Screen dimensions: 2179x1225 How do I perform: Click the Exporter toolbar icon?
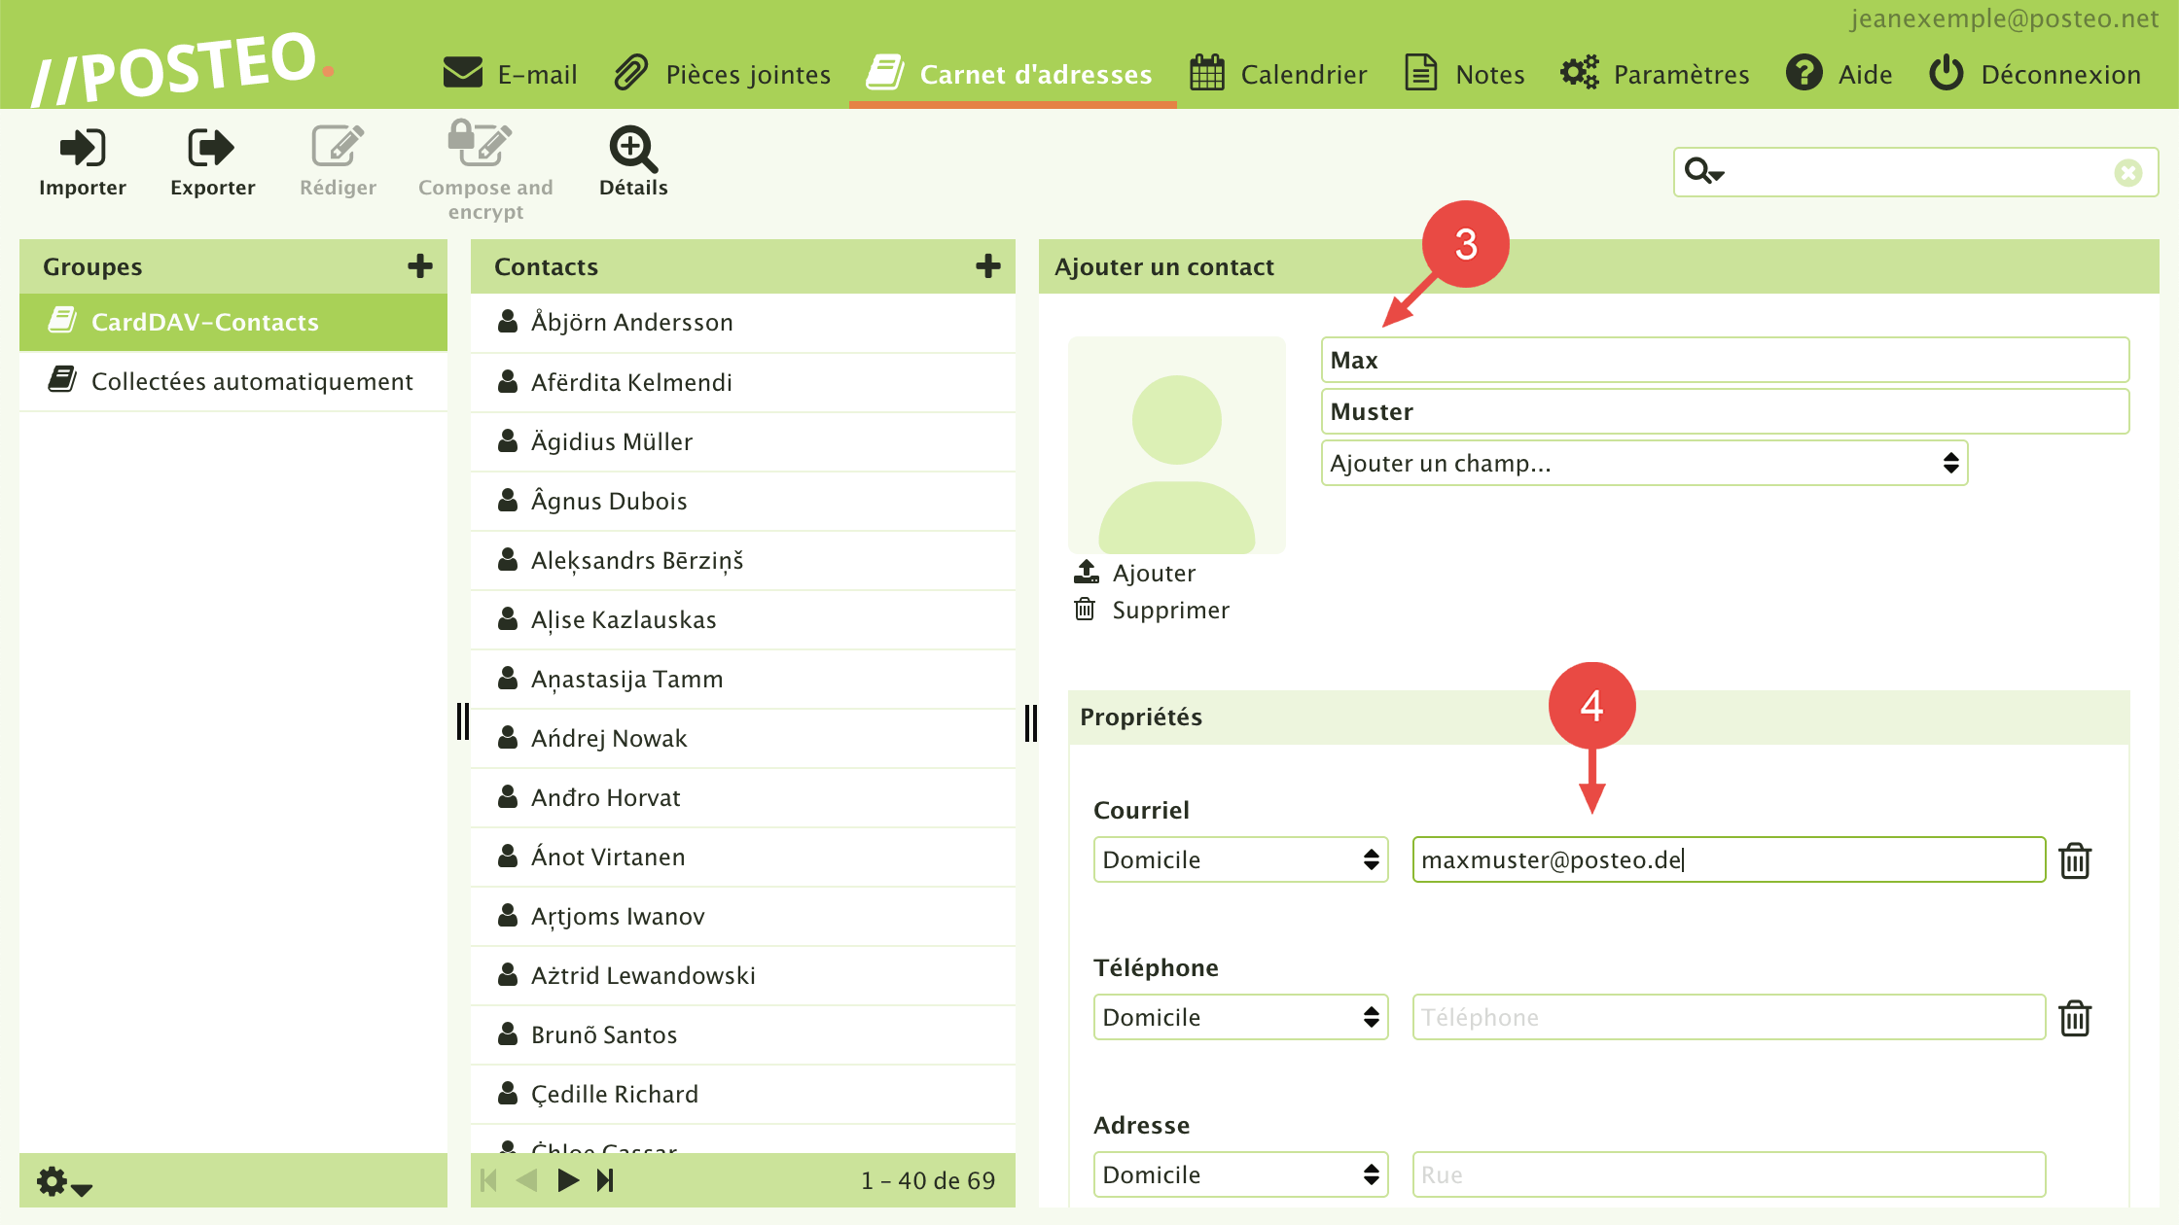[x=212, y=148]
